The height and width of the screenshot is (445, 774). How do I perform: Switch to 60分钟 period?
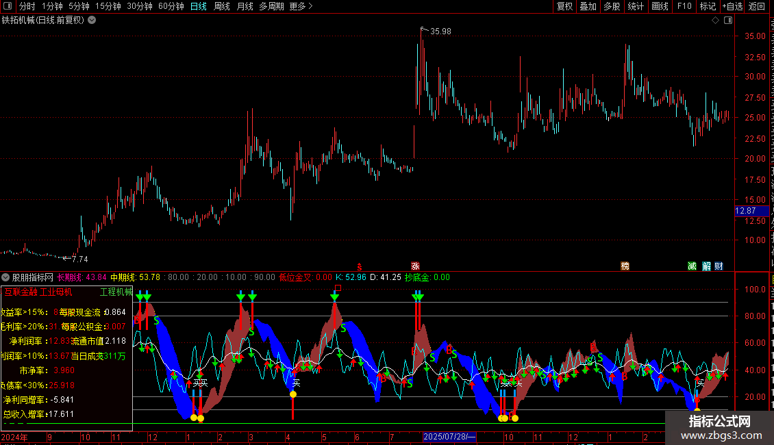(x=171, y=6)
